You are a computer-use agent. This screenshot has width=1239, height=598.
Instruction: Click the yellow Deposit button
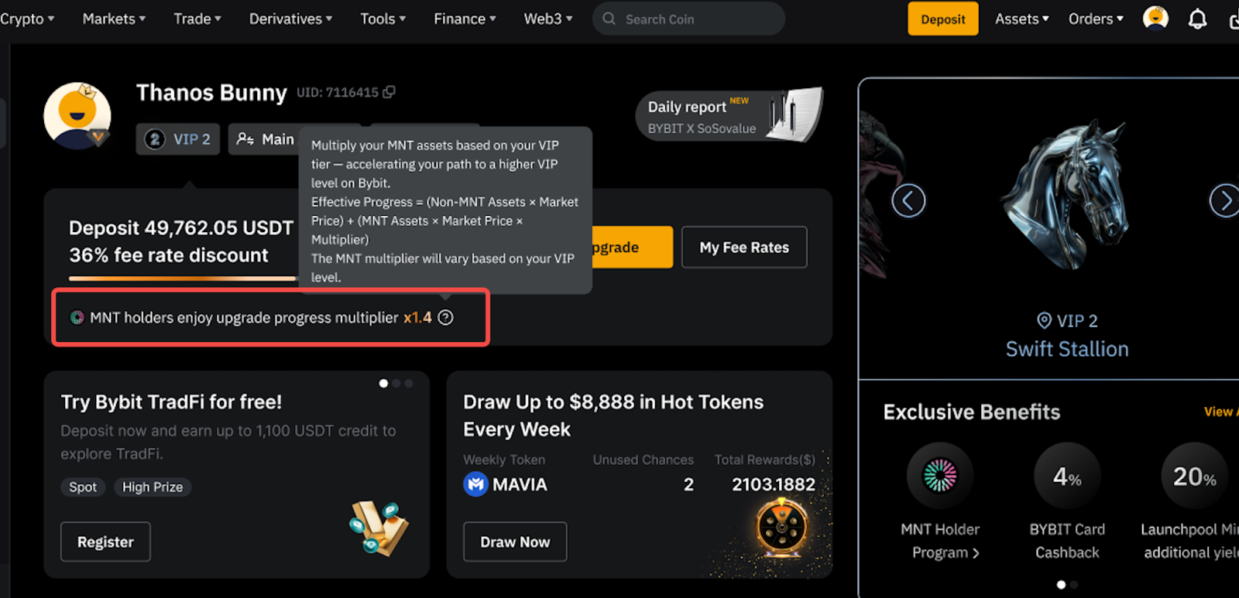(x=942, y=19)
